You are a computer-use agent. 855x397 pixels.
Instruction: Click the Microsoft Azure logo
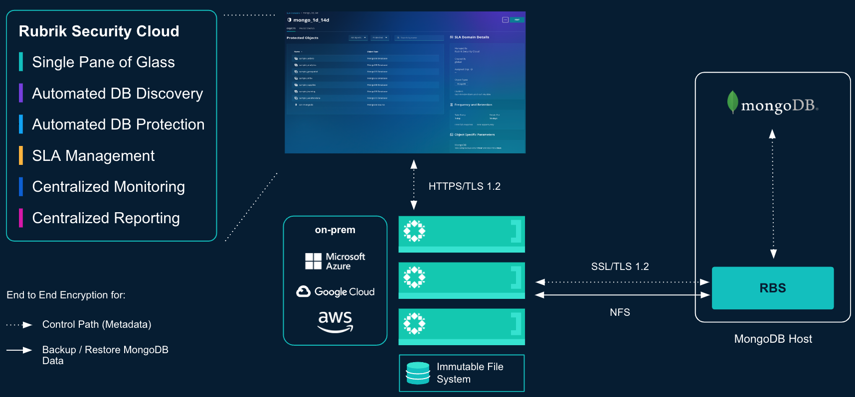(335, 261)
